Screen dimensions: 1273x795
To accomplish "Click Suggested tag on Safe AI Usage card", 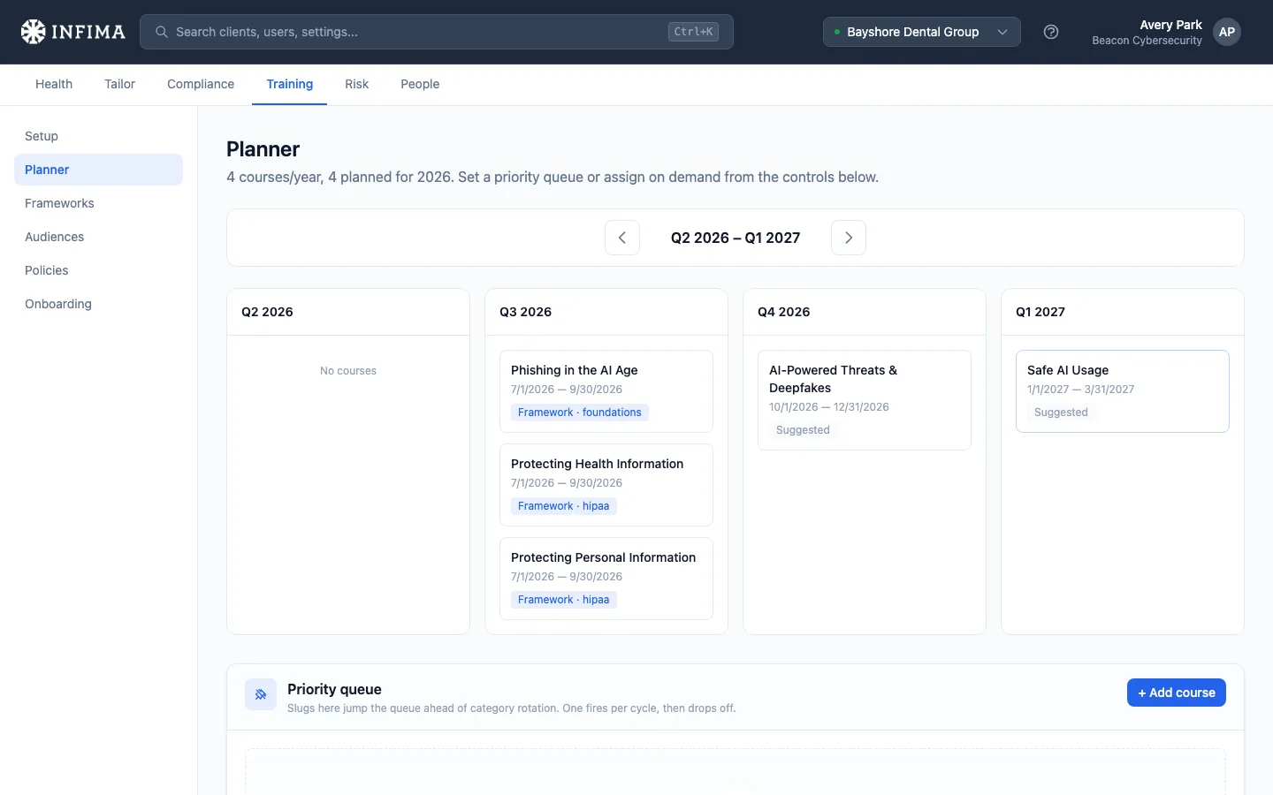I will coord(1061,413).
